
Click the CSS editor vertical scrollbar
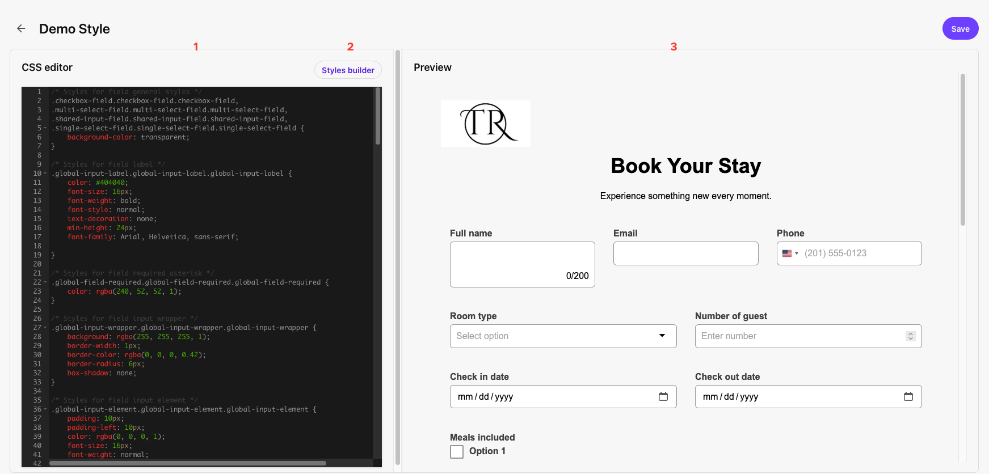[377, 116]
